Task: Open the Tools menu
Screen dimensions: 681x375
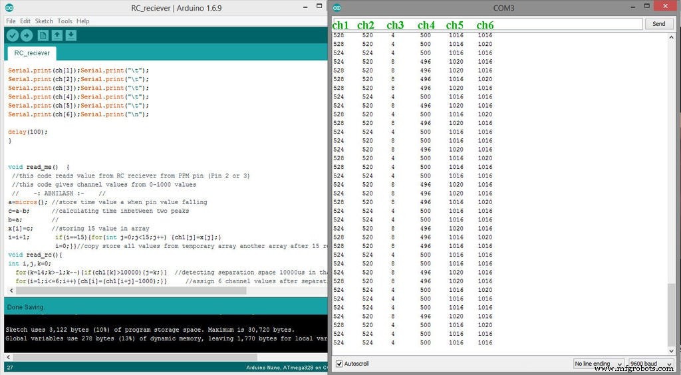Action: (65, 21)
